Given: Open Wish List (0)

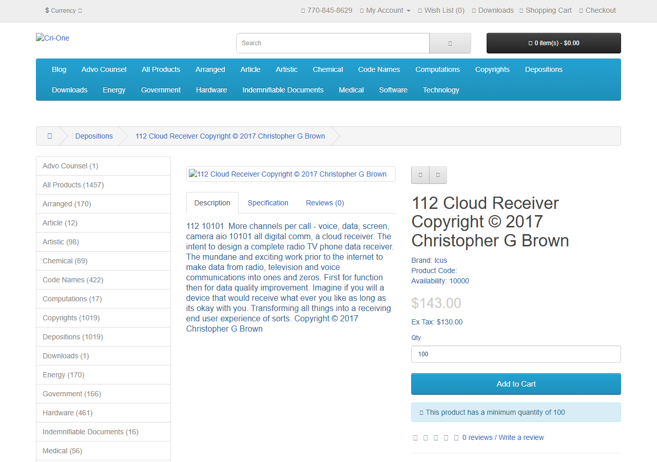Looking at the screenshot, I should [441, 10].
